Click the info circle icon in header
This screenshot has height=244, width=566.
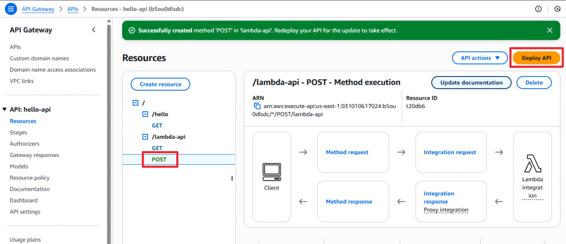coord(538,9)
